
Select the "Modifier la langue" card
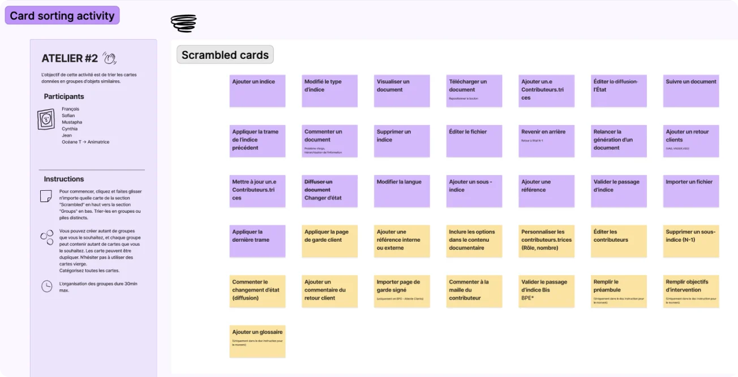click(402, 191)
